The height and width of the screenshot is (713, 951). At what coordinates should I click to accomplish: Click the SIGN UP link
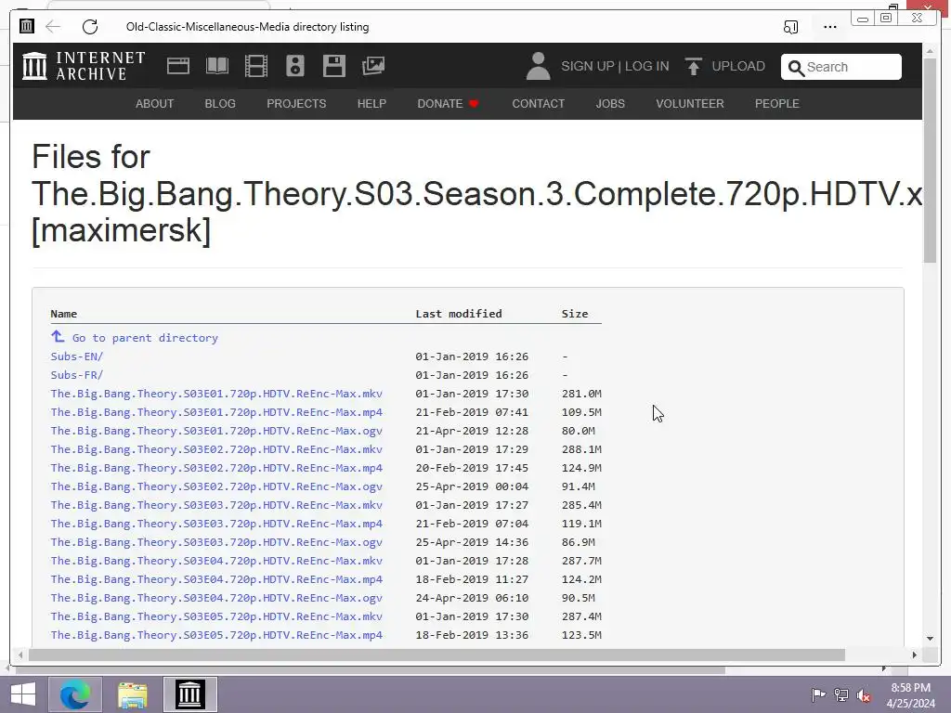pyautogui.click(x=587, y=66)
